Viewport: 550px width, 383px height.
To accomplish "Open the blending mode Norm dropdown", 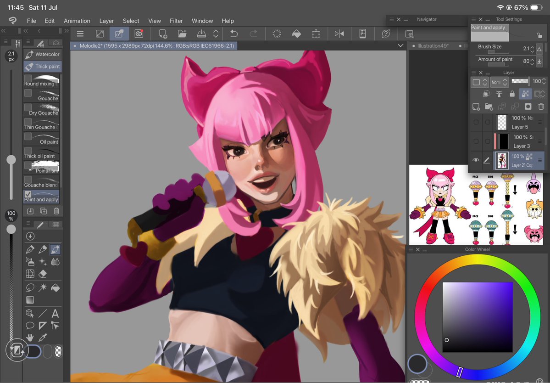I will click(x=500, y=82).
